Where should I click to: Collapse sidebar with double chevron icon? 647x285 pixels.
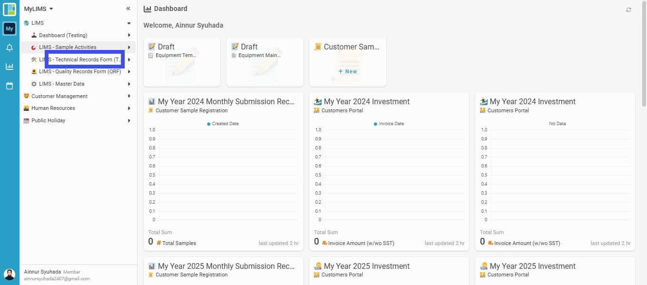point(128,9)
